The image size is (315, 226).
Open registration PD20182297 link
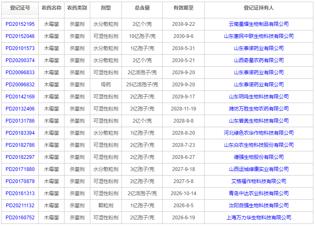[20, 157]
